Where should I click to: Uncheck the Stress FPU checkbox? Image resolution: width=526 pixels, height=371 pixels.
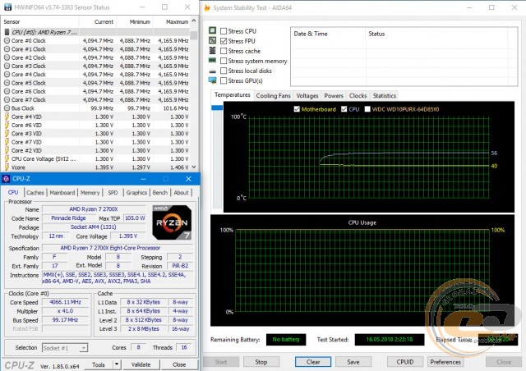(x=224, y=41)
